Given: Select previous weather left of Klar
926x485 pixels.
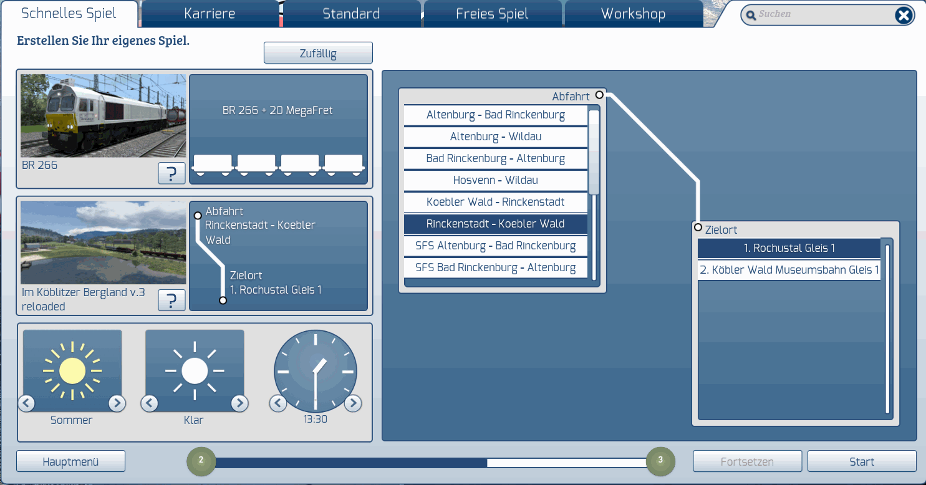Looking at the screenshot, I should tap(149, 403).
